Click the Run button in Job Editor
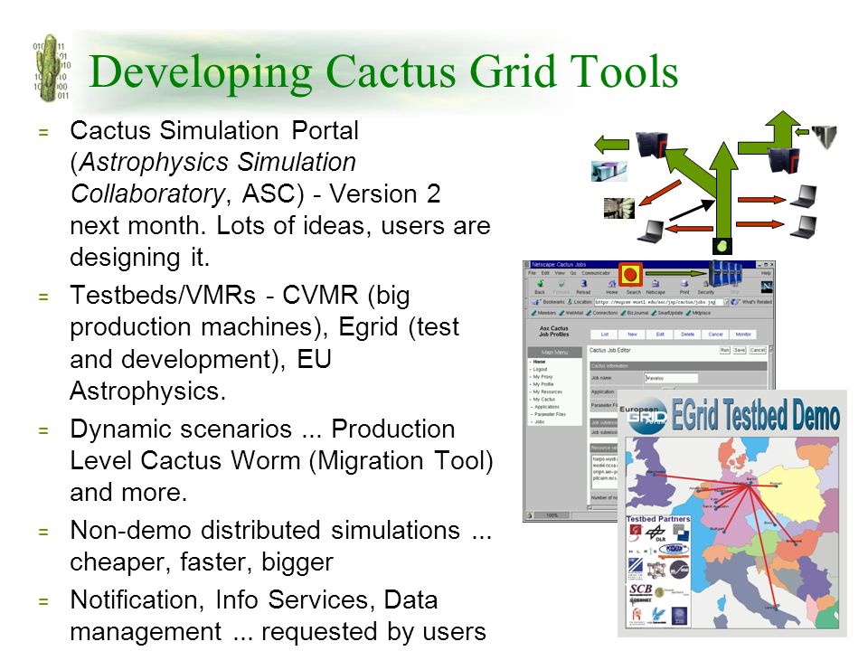This screenshot has height=651, width=868. [x=724, y=350]
